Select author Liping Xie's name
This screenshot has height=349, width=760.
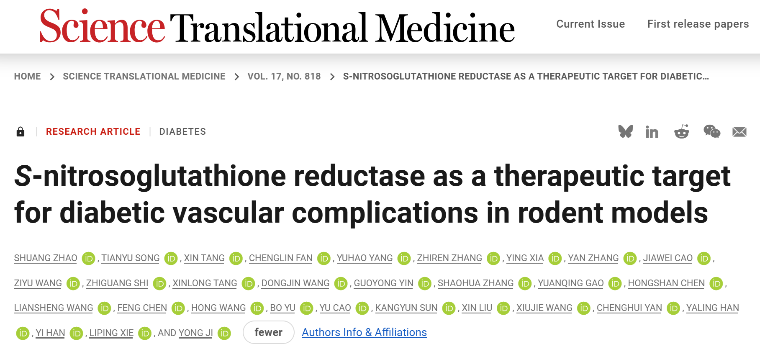pyautogui.click(x=111, y=333)
